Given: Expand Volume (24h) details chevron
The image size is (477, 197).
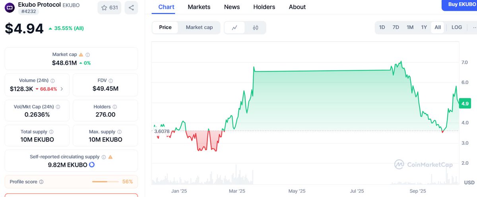Looking at the screenshot, I should 62,89.
